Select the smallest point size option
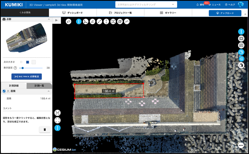Viewport: 249px width, 154px height. pos(21,62)
